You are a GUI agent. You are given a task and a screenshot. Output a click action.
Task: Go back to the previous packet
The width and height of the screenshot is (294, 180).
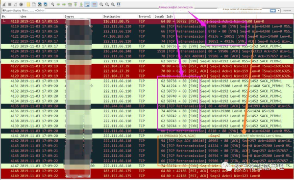point(58,4)
